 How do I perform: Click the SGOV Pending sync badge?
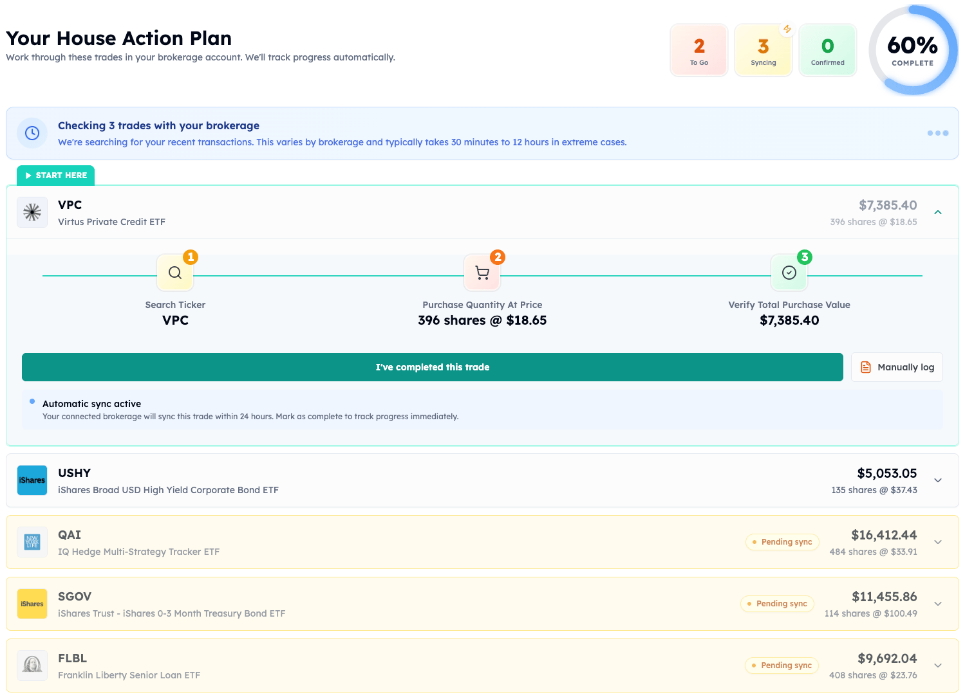coord(778,604)
